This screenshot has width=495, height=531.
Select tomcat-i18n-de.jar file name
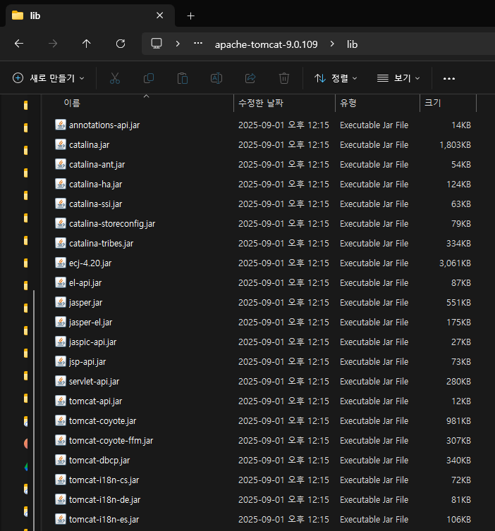pos(104,500)
